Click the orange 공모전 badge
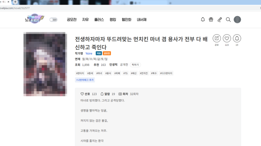 [107, 53]
